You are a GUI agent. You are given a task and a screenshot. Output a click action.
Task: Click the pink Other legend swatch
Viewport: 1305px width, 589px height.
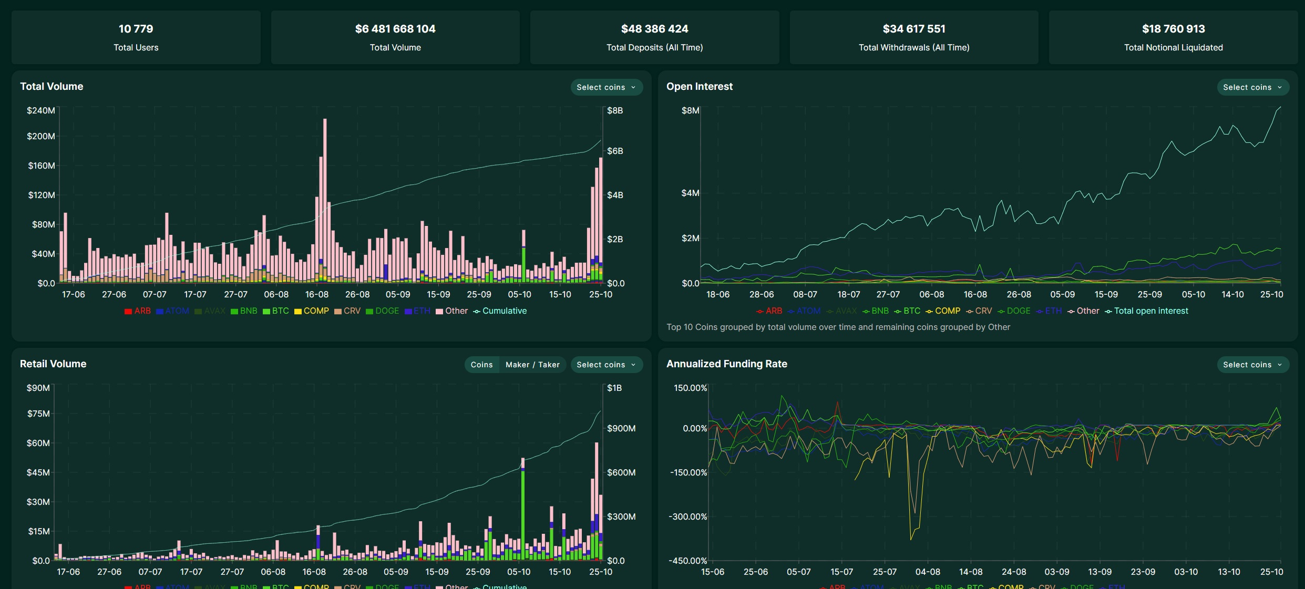point(439,312)
